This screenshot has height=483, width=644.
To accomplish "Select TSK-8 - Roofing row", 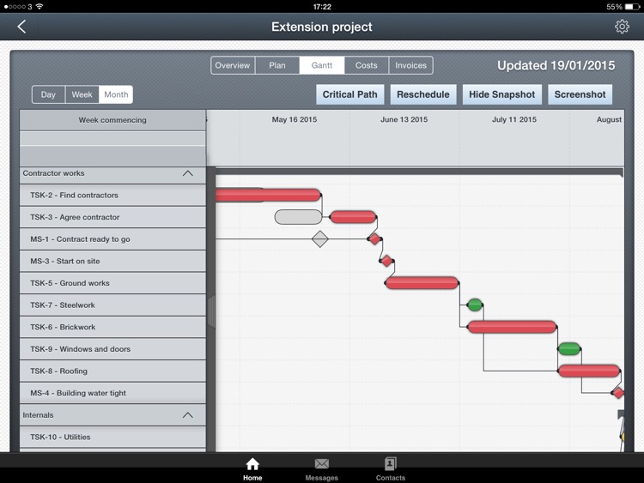I will [112, 371].
